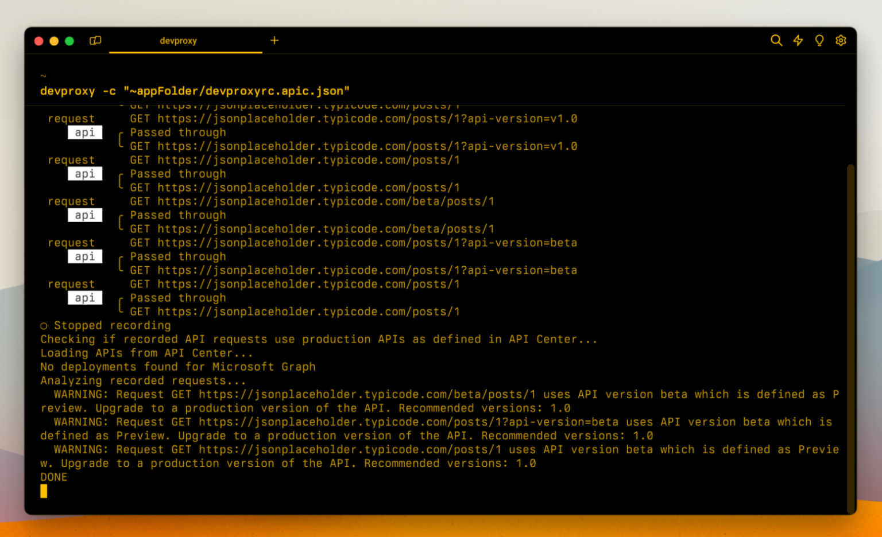Open the lightbulb suggestions icon

coord(819,40)
